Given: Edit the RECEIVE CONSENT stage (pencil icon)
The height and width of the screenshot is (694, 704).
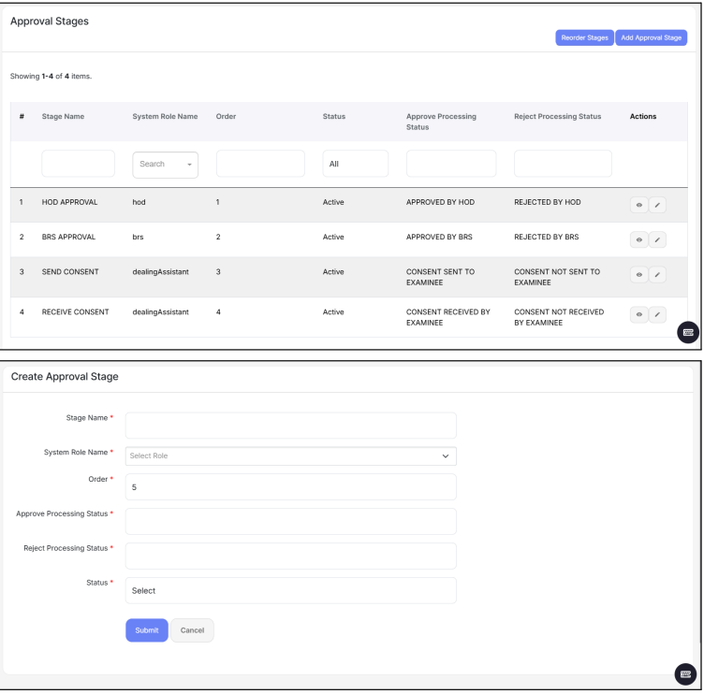Looking at the screenshot, I should click(657, 314).
